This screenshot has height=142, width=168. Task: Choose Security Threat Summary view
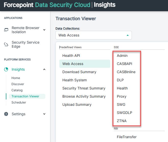pos(84,88)
